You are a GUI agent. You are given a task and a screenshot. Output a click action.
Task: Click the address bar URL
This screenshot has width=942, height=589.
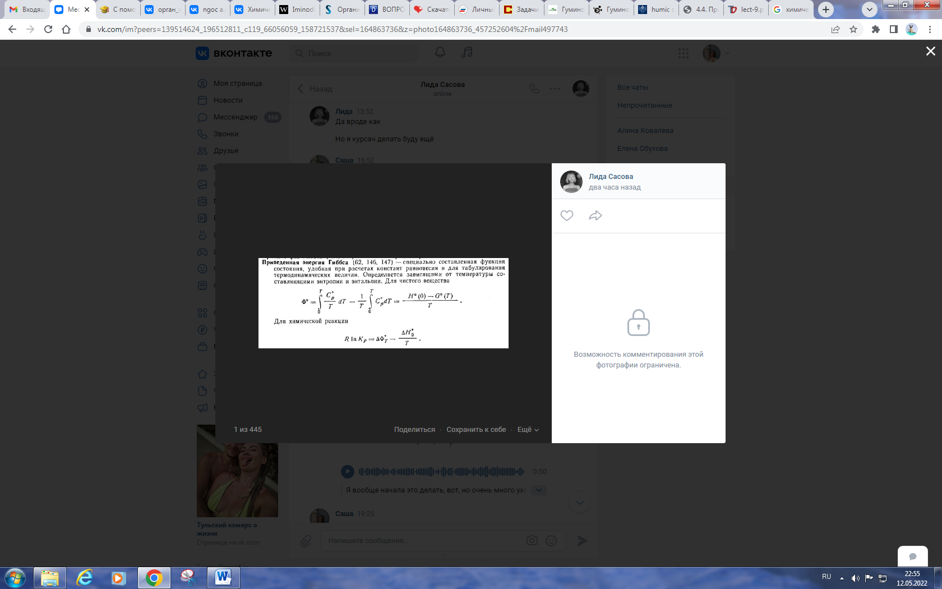tap(333, 29)
